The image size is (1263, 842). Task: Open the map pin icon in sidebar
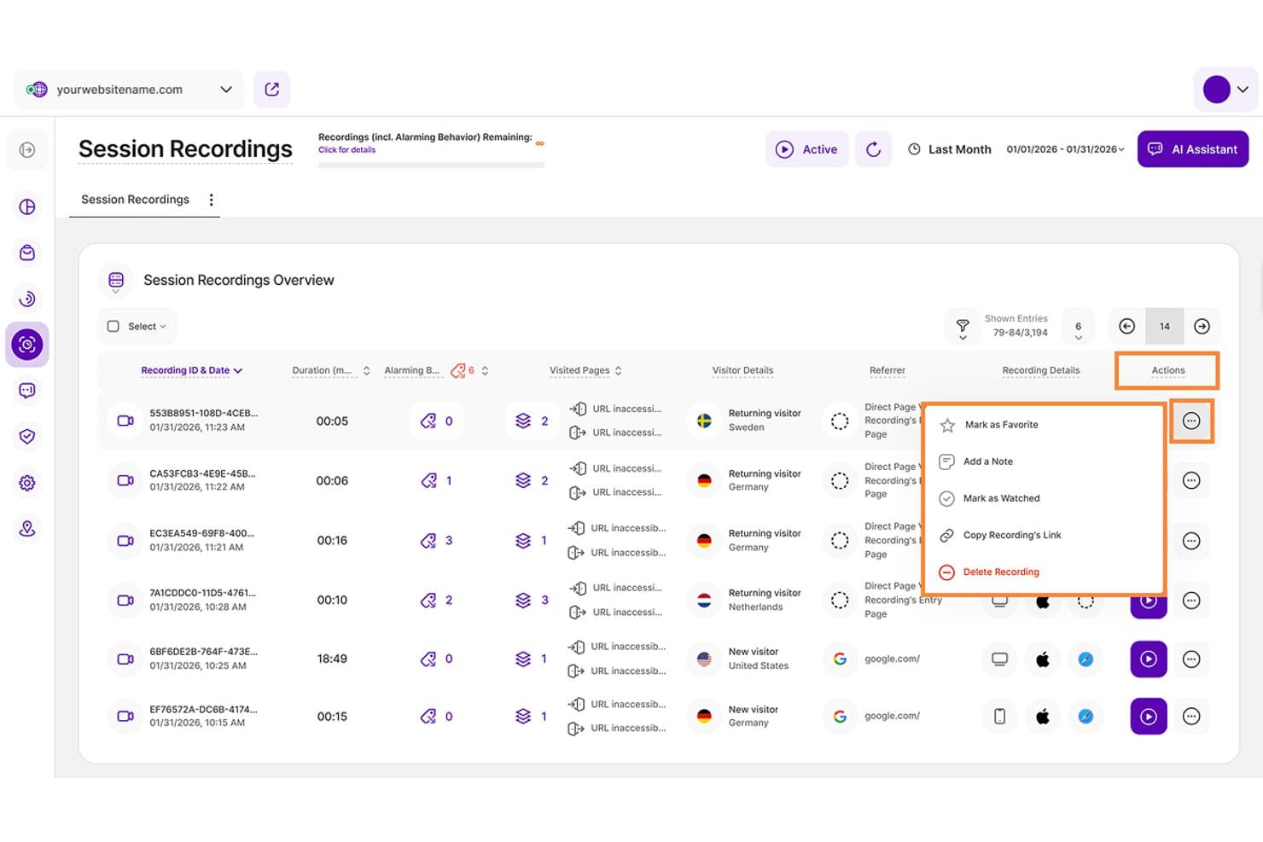(27, 529)
